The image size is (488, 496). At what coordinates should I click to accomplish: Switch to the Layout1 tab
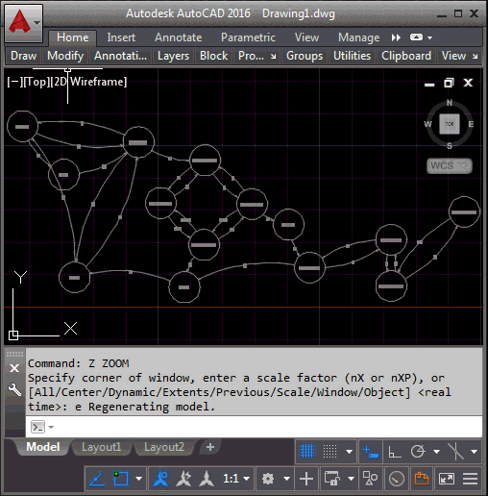click(101, 447)
